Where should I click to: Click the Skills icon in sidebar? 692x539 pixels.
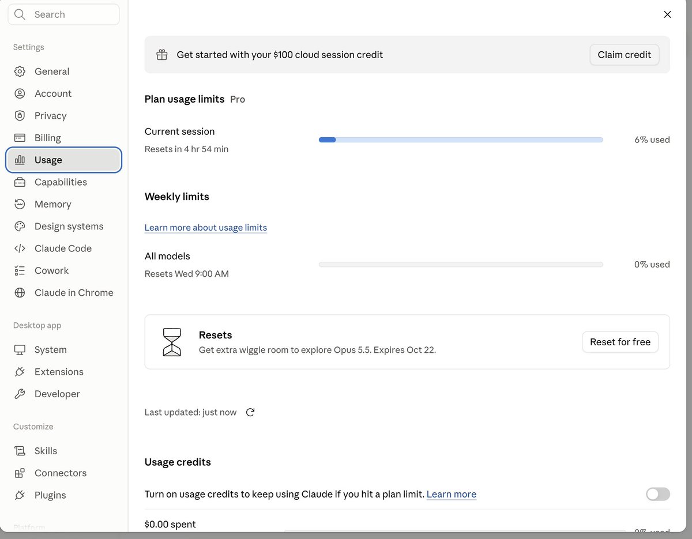click(x=20, y=451)
